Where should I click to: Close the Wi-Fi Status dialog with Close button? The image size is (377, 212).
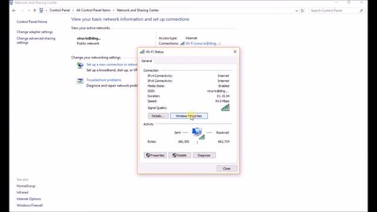227,168
